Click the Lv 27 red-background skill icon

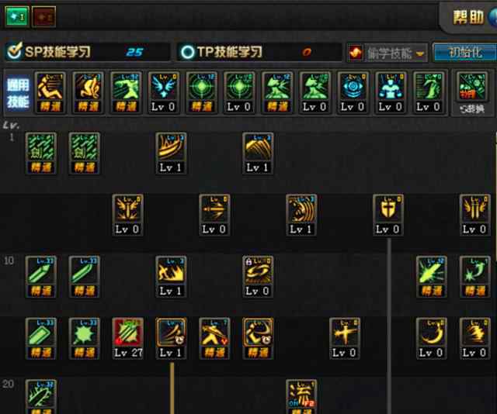pyautogui.click(x=127, y=338)
